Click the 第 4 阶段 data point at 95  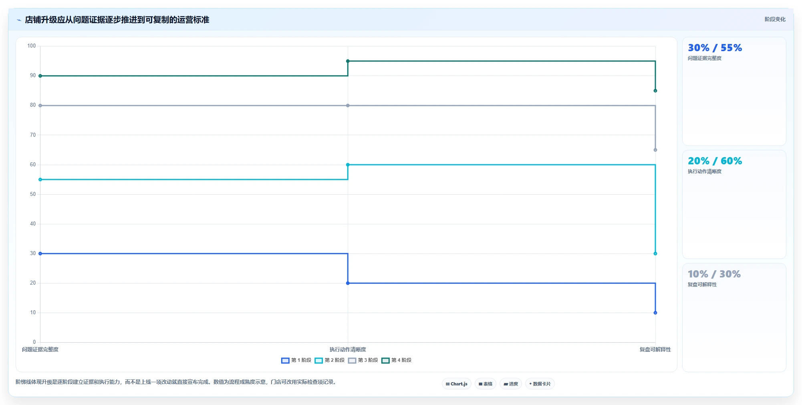tap(348, 61)
